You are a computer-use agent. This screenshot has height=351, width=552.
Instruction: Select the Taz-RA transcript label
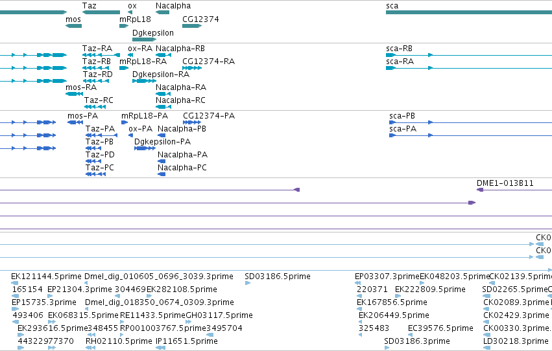point(97,49)
